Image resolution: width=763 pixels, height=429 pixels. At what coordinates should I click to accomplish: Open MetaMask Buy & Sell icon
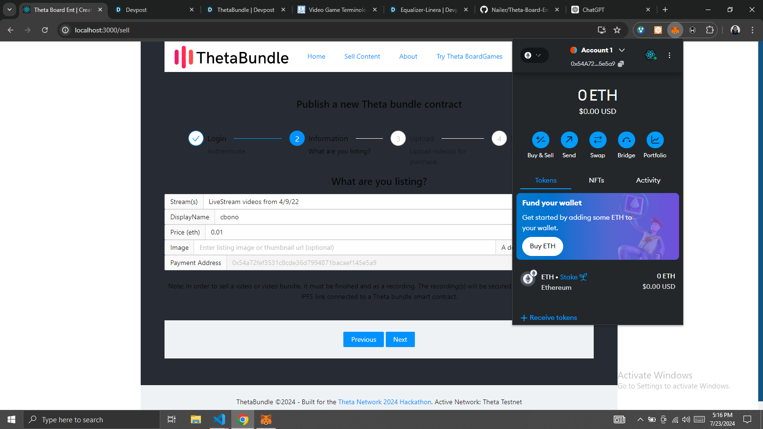540,140
